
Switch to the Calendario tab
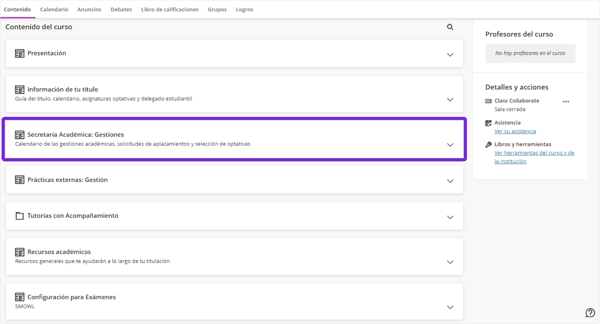tap(54, 9)
